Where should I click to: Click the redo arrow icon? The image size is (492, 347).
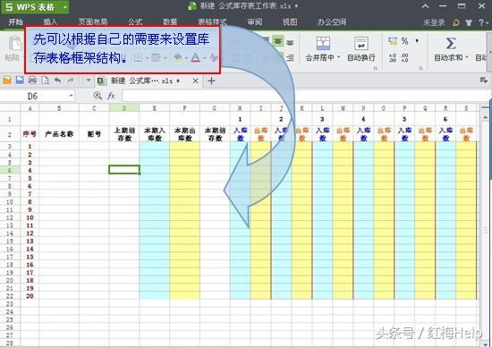click(x=71, y=80)
